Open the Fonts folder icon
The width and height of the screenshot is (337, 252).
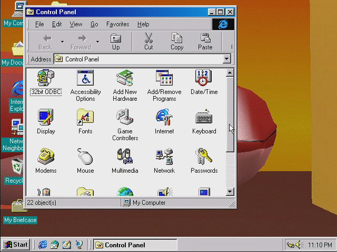coord(85,117)
